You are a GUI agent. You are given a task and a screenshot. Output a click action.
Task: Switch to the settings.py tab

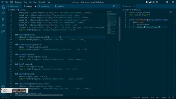click(x=45, y=6)
